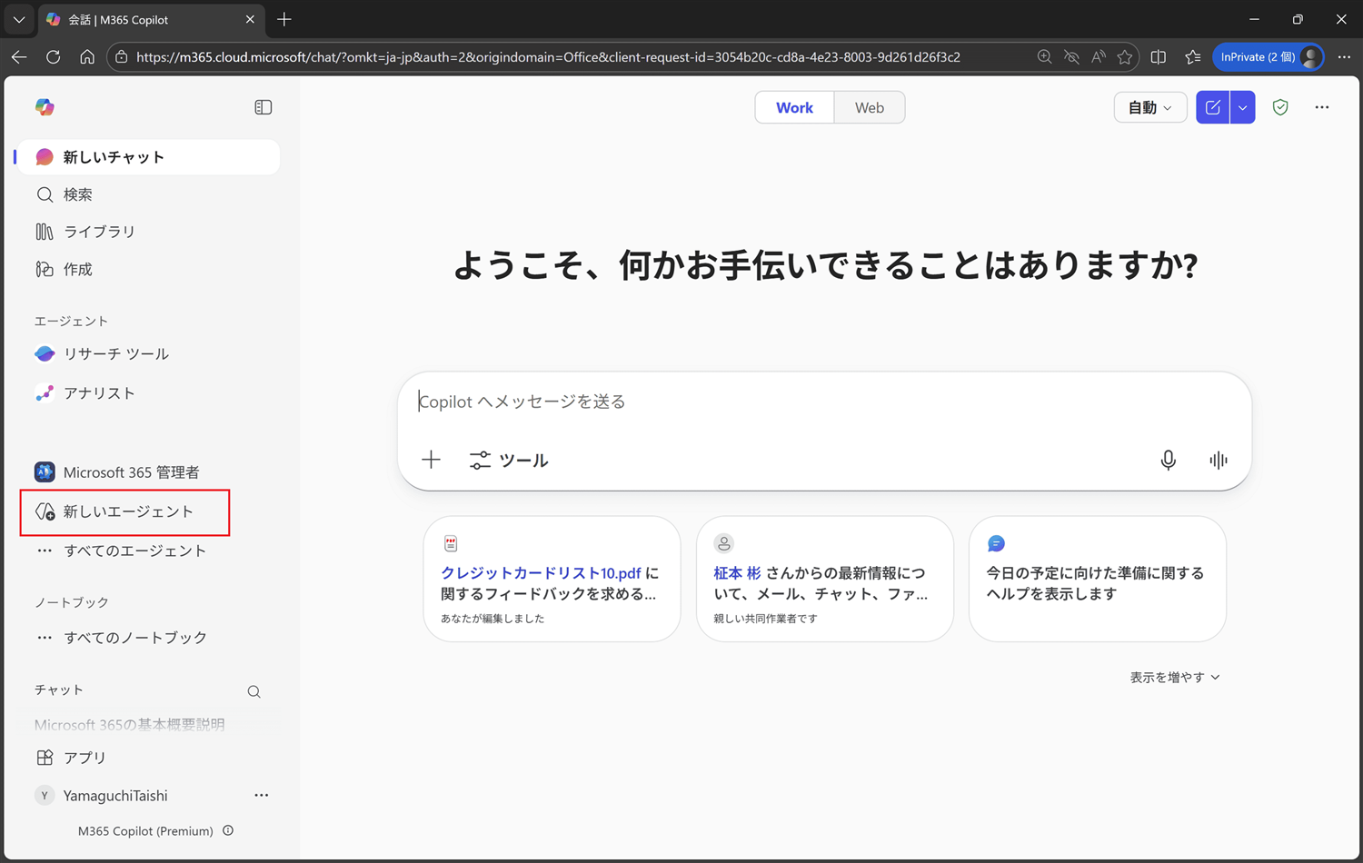The width and height of the screenshot is (1363, 863).
Task: Go back with the browser back arrow
Action: pos(19,56)
